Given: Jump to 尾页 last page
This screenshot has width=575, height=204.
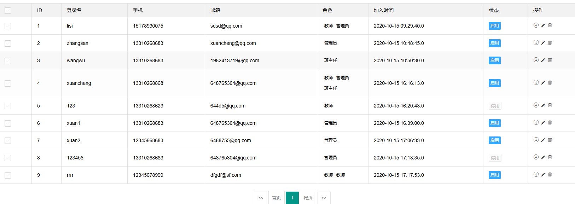Looking at the screenshot, I should click(308, 198).
